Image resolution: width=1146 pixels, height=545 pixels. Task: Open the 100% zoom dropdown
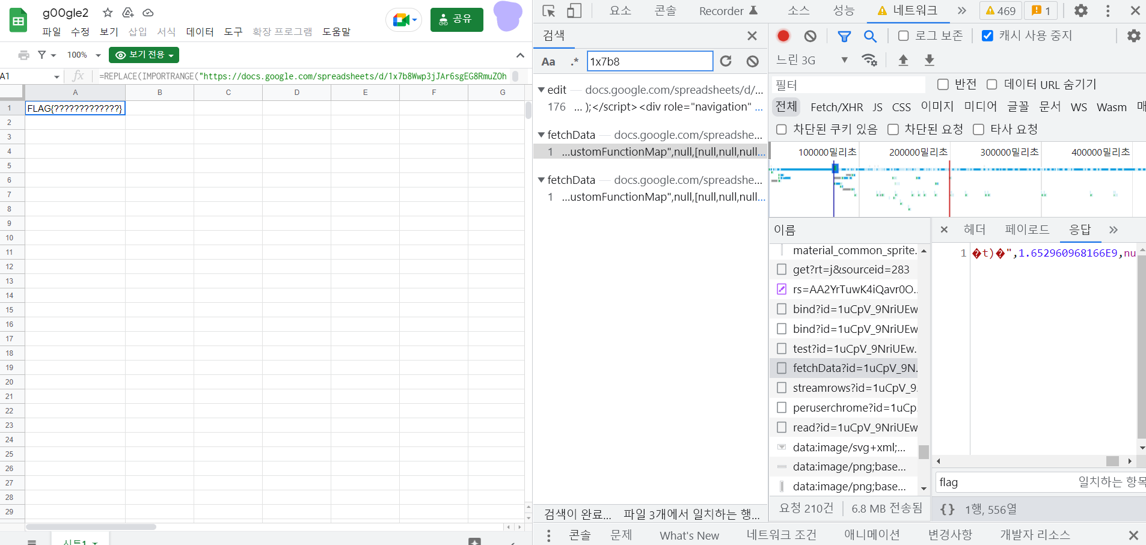[x=84, y=55]
